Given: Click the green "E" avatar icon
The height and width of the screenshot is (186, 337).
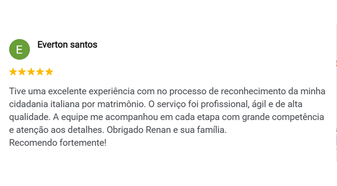Looking at the screenshot, I should (20, 49).
